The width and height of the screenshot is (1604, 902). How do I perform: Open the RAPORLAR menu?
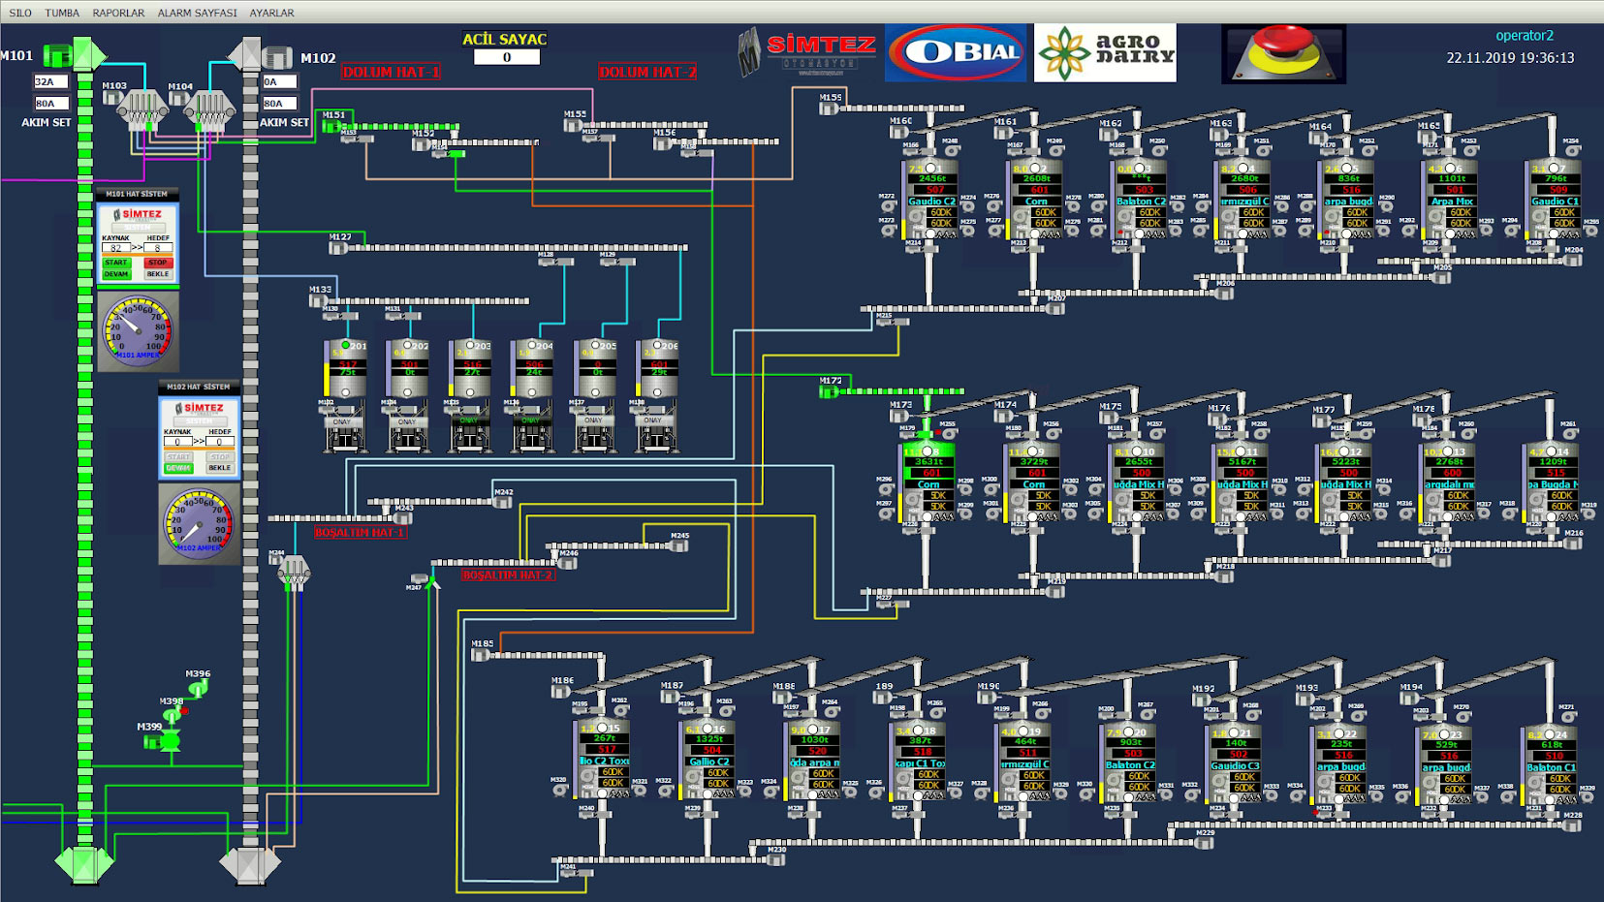pos(118,13)
